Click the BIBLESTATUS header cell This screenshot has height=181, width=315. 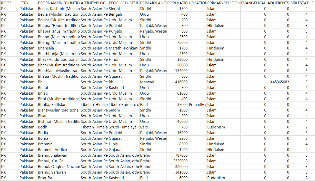point(302,3)
